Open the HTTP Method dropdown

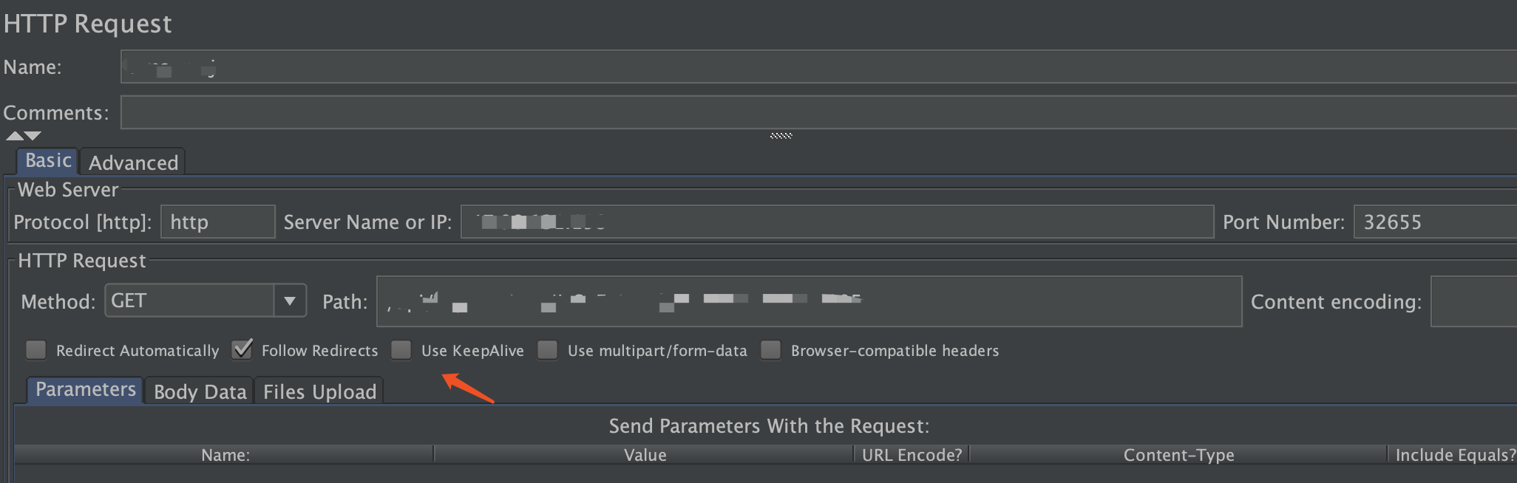pyautogui.click(x=291, y=301)
